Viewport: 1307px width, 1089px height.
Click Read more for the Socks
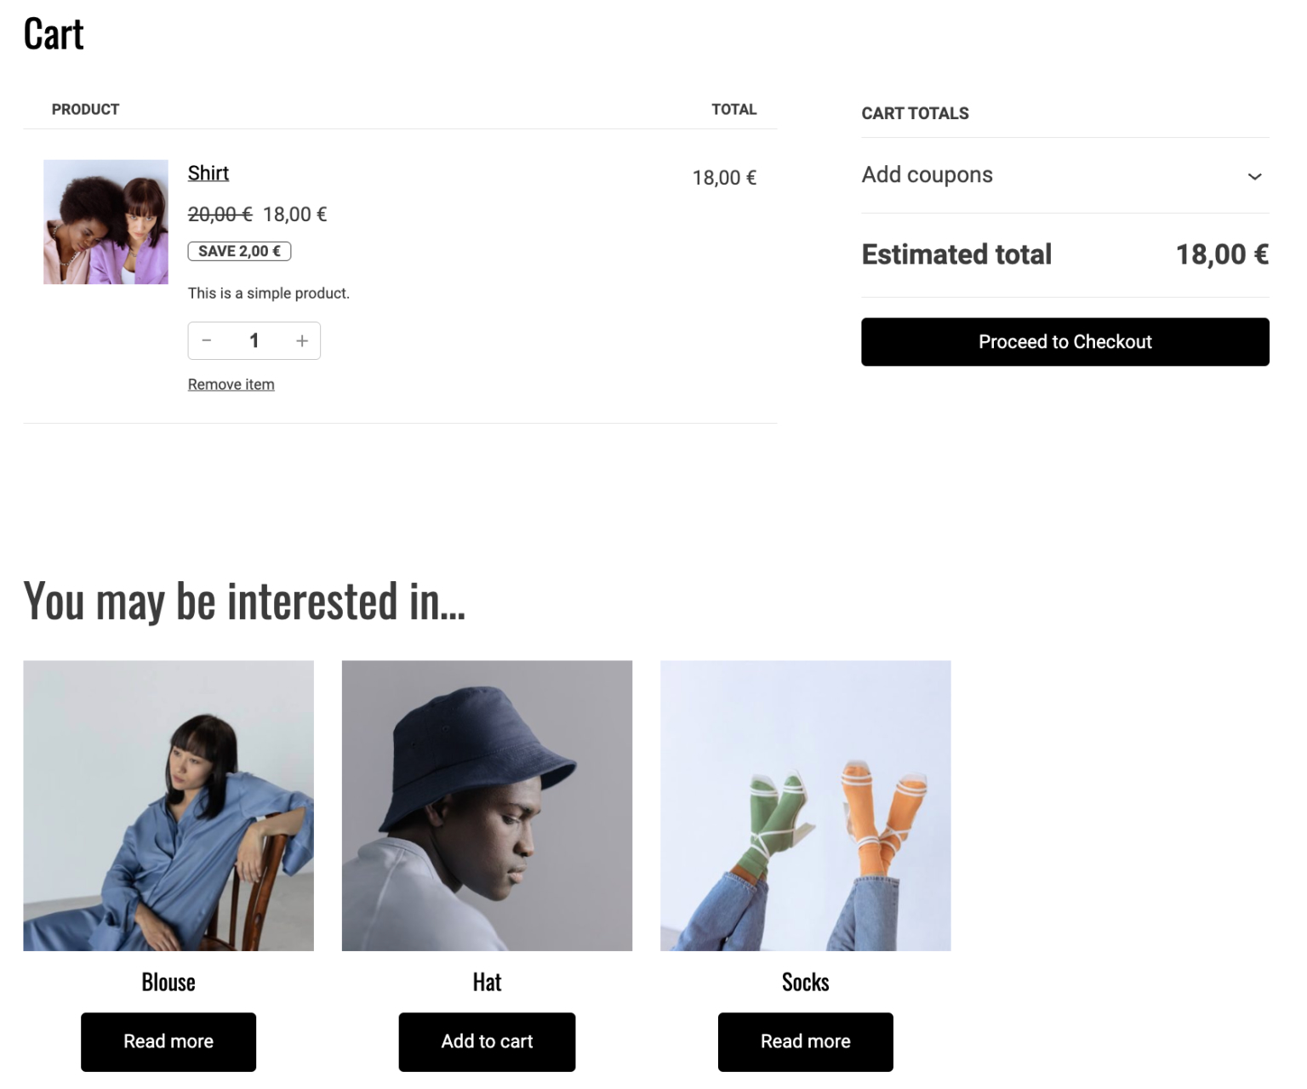click(805, 1041)
